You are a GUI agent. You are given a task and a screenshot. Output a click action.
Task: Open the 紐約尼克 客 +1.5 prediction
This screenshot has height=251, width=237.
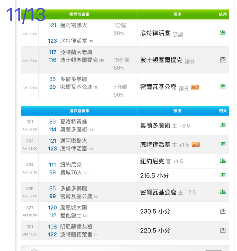click(161, 161)
